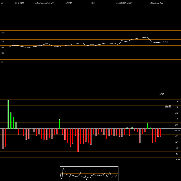Click the MR heading above the histogram
Screen dimensions: 181x181
(x=161, y=94)
